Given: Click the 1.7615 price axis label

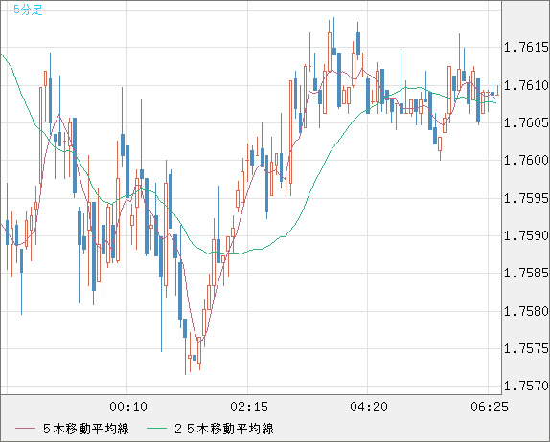Looking at the screenshot, I should pos(526,47).
